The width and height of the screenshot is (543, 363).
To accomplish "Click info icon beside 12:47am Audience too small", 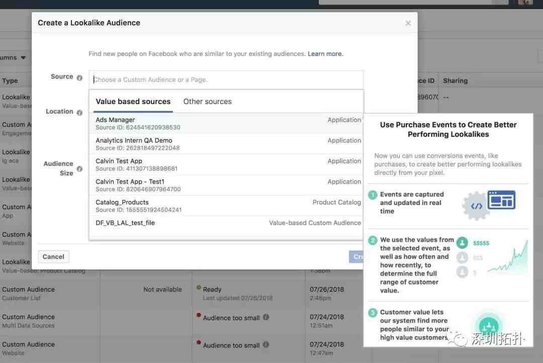I will click(x=266, y=344).
